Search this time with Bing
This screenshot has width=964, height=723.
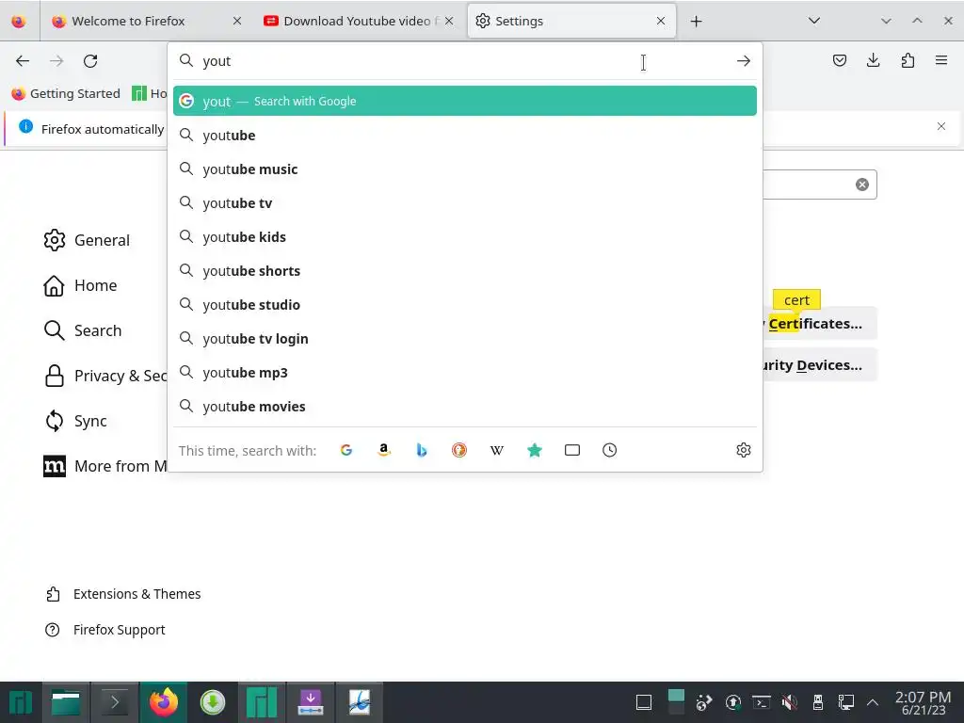tap(421, 450)
